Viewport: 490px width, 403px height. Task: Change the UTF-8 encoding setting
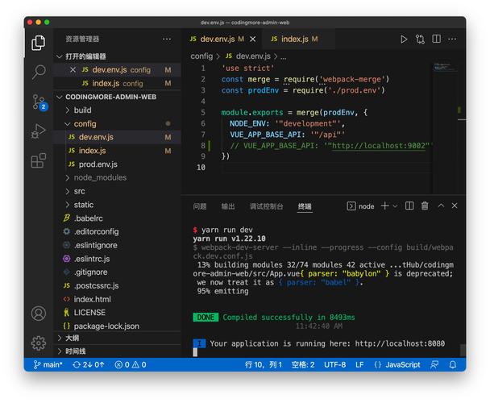[x=334, y=365]
